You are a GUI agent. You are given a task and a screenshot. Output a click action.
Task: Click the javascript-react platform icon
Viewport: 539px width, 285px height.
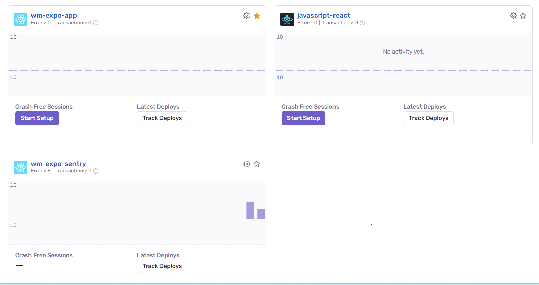(x=287, y=19)
